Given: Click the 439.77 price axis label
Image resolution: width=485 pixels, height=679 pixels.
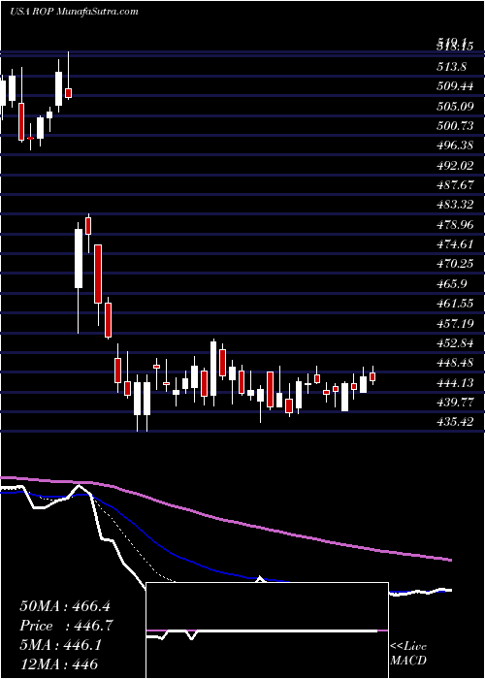Looking at the screenshot, I should (454, 404).
